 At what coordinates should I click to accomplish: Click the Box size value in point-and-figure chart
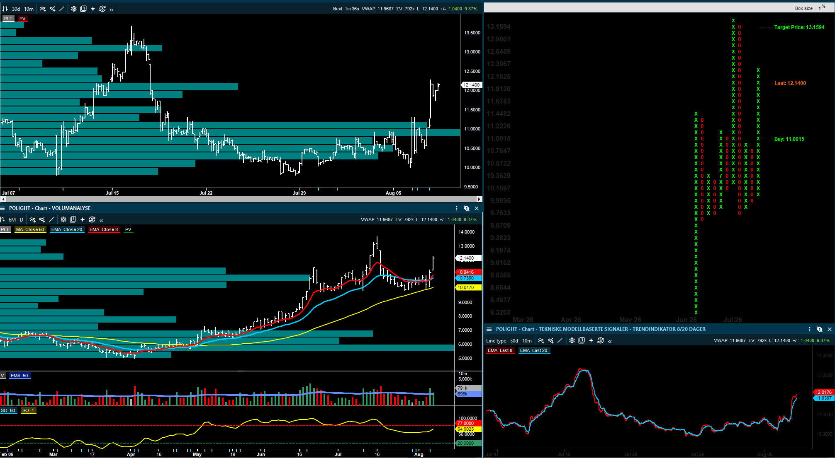click(820, 8)
